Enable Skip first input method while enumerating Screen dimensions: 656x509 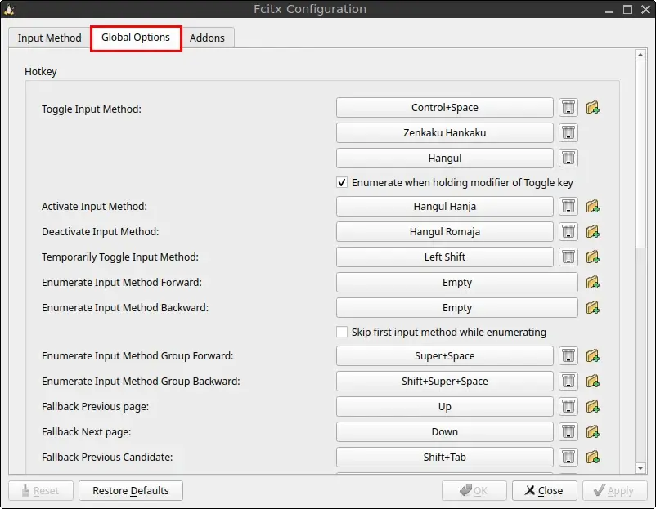[x=342, y=333]
